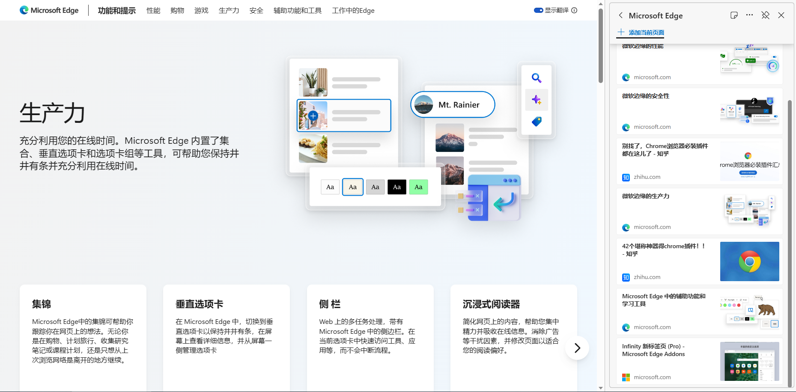Click the info icon beside 显示翻译
The height and width of the screenshot is (392, 796).
[x=574, y=10]
